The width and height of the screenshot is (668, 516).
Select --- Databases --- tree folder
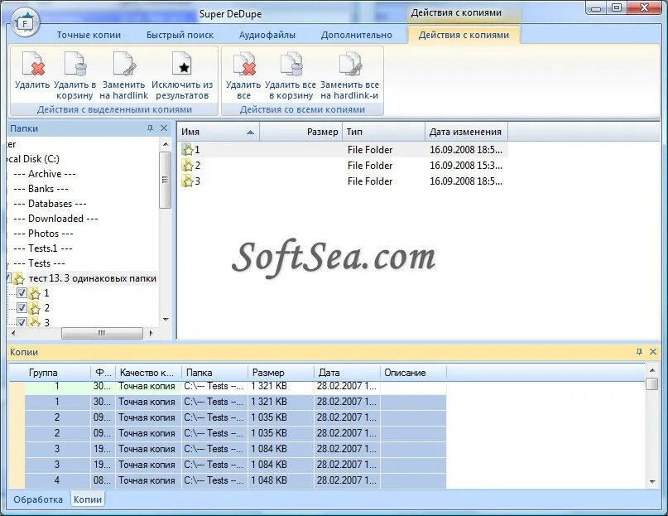point(50,204)
